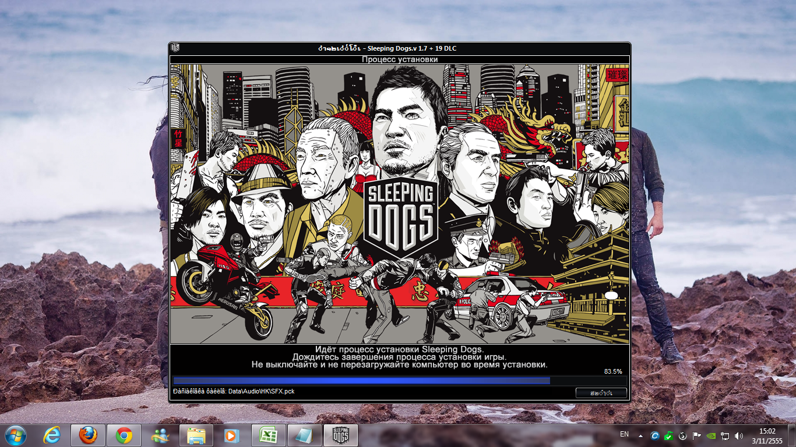Click the dark round swirl tray icon
The height and width of the screenshot is (447, 796).
pyautogui.click(x=682, y=435)
